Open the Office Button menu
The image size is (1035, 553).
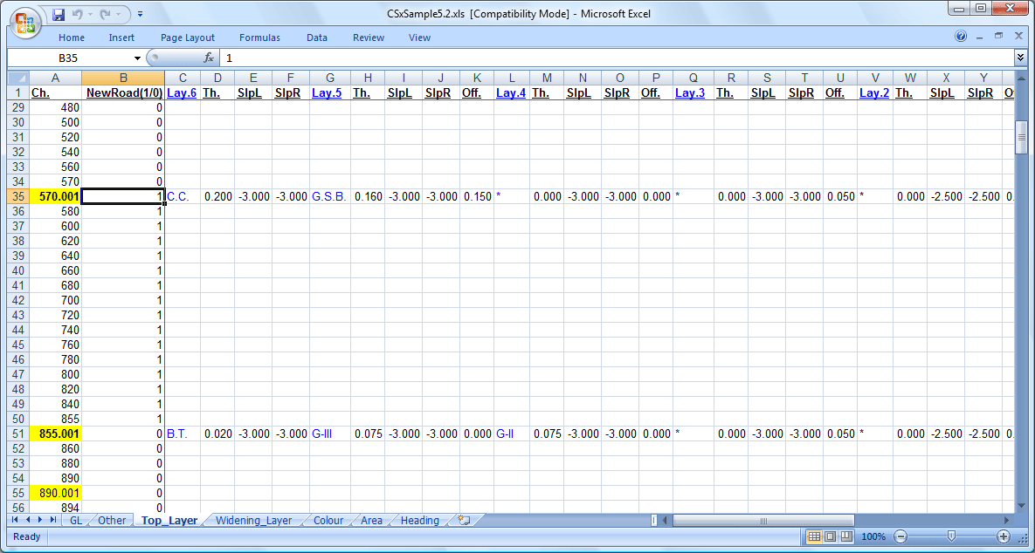click(24, 23)
